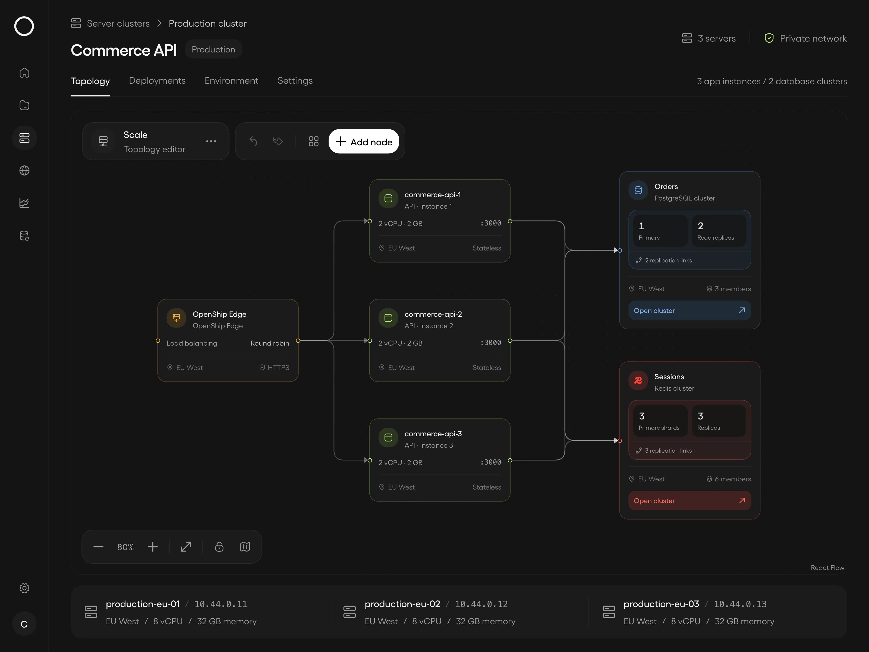This screenshot has height=652, width=869.
Task: Click the React Flow attribution link
Action: [x=827, y=568]
